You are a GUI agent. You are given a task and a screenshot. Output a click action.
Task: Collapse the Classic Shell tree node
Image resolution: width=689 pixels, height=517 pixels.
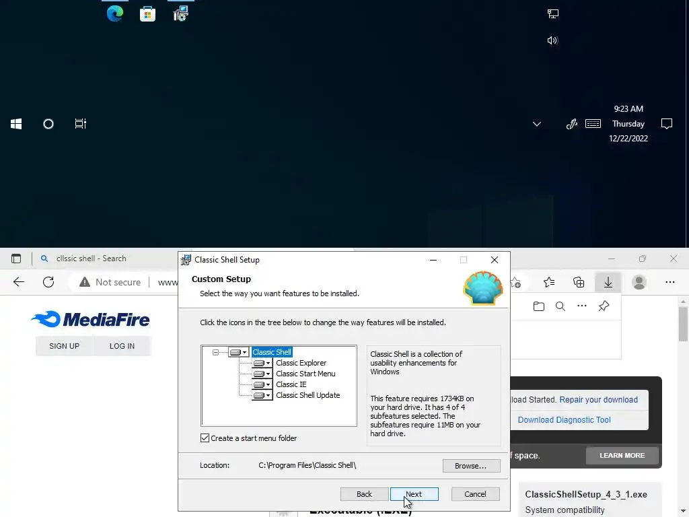click(215, 352)
